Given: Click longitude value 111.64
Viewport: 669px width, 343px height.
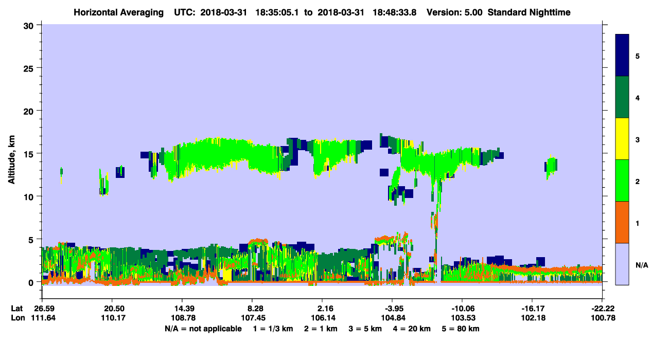Looking at the screenshot, I should (44, 318).
